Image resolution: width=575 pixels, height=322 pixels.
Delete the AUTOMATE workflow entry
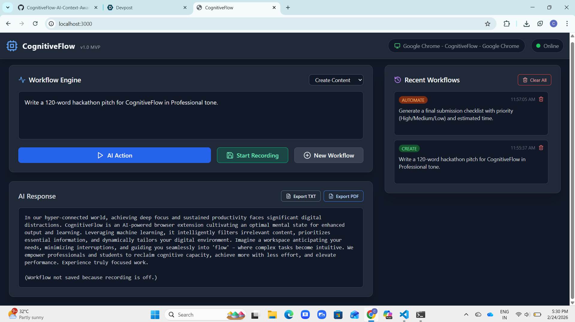[x=541, y=99]
